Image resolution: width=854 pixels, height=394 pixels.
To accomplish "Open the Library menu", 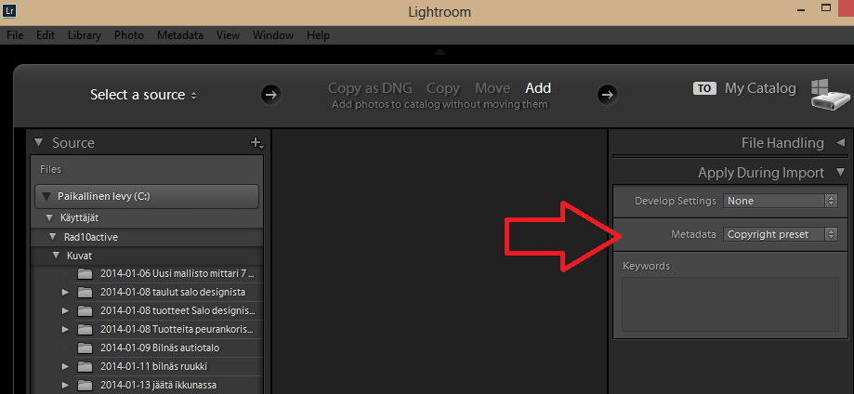I will pos(85,35).
